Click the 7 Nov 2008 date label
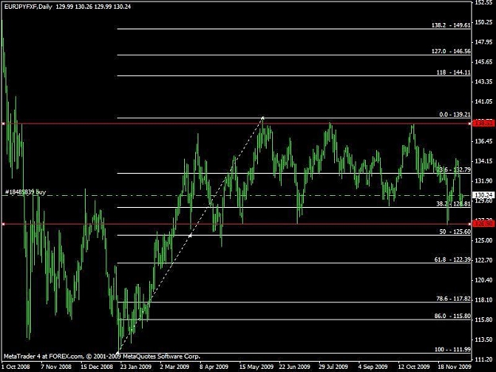Viewport: 496px width, 372px height. coord(56,366)
